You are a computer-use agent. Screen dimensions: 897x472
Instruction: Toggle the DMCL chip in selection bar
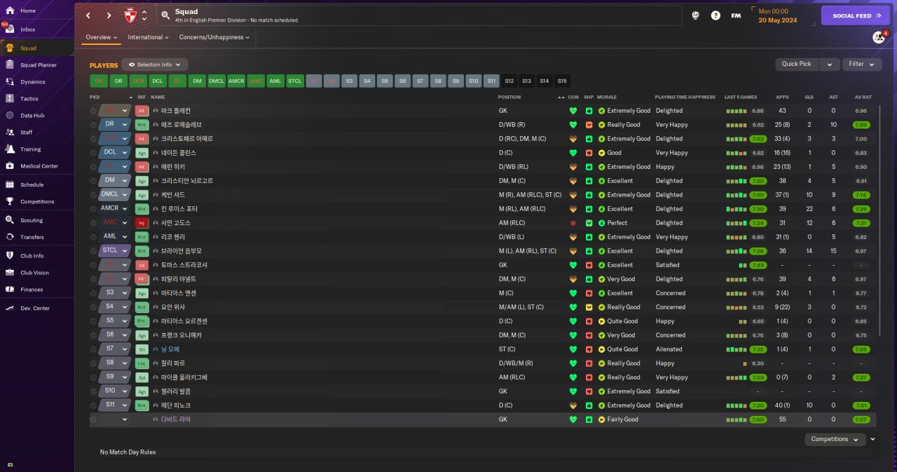tap(217, 81)
